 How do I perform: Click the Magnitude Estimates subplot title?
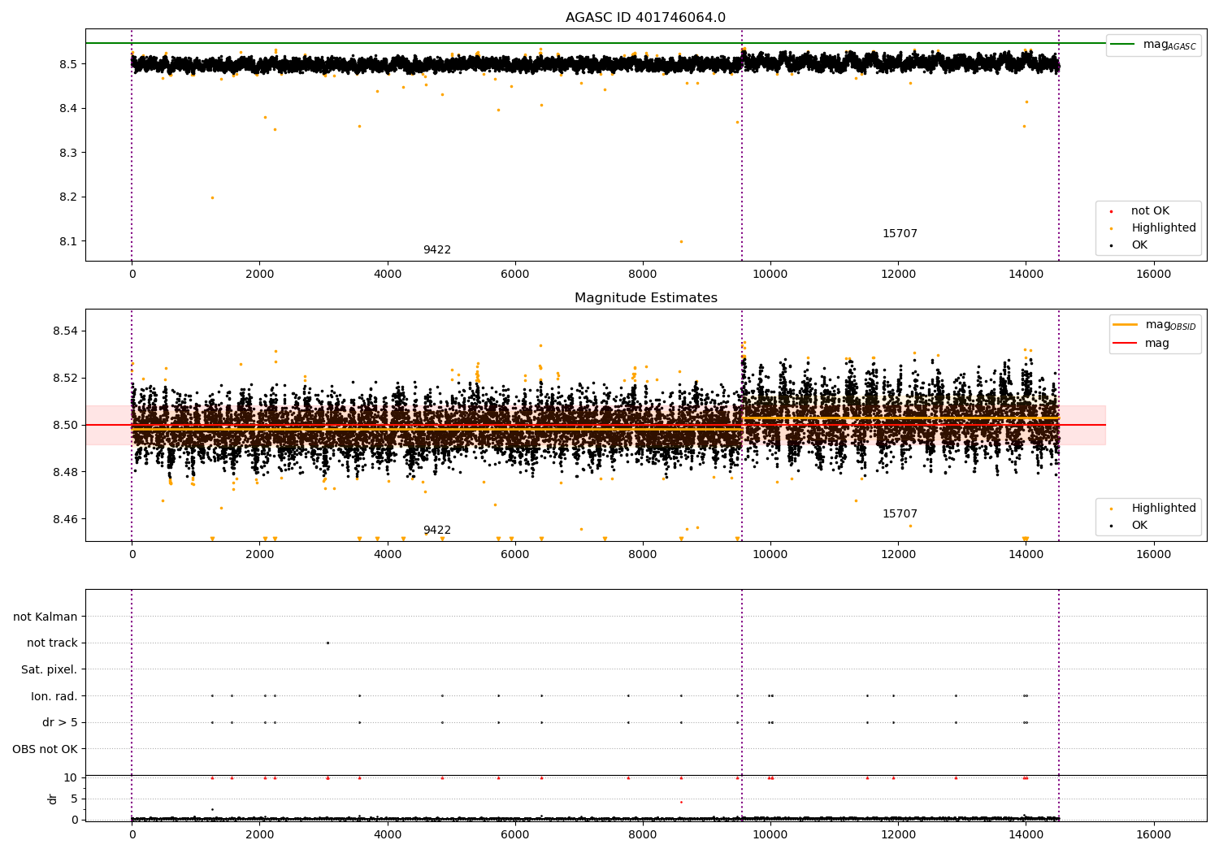point(645,298)
